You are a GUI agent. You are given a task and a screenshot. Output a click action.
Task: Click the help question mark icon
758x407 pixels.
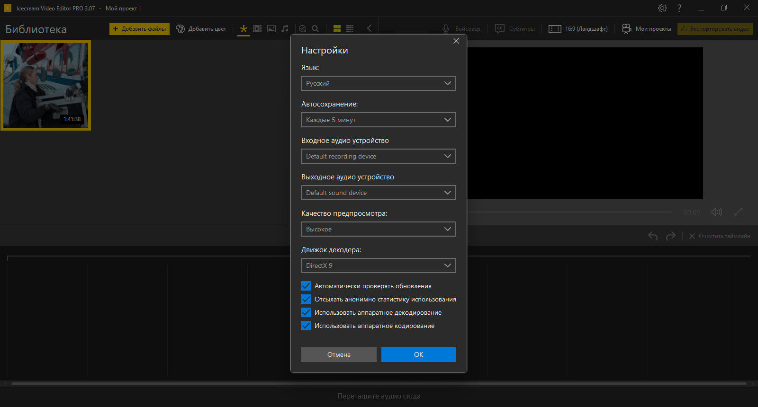coord(679,8)
